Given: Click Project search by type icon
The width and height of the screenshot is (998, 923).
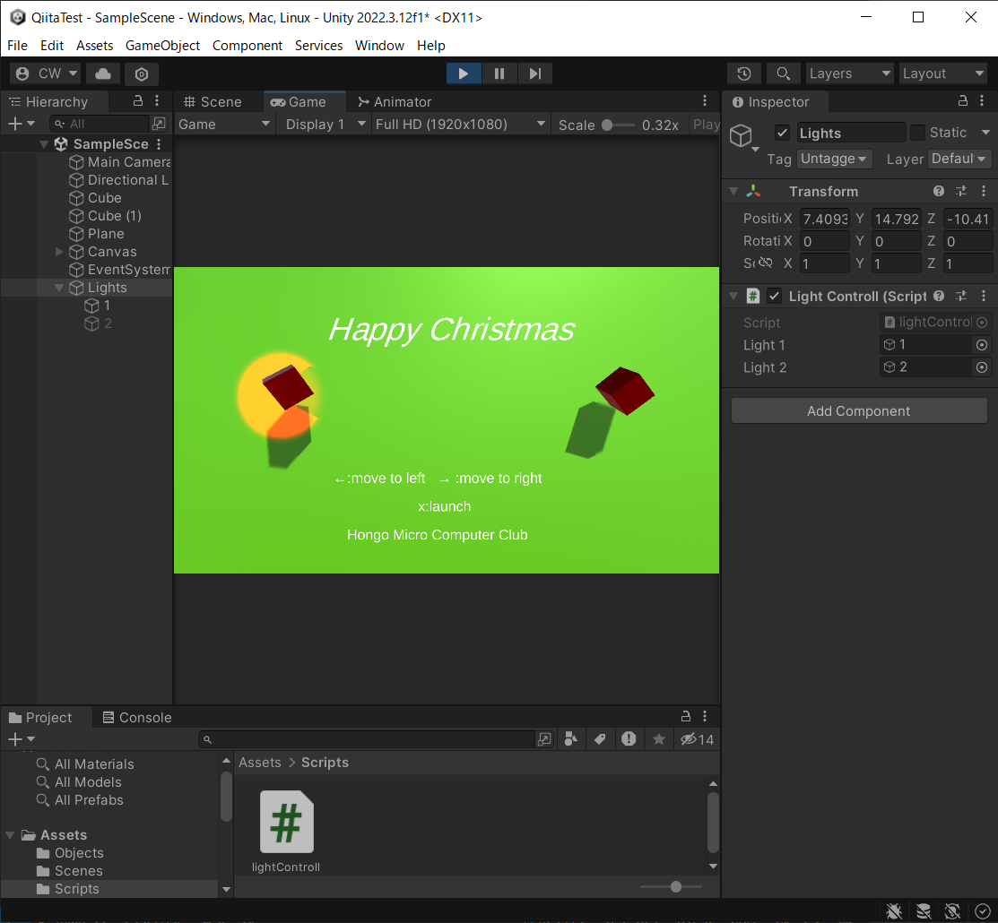Looking at the screenshot, I should point(571,738).
